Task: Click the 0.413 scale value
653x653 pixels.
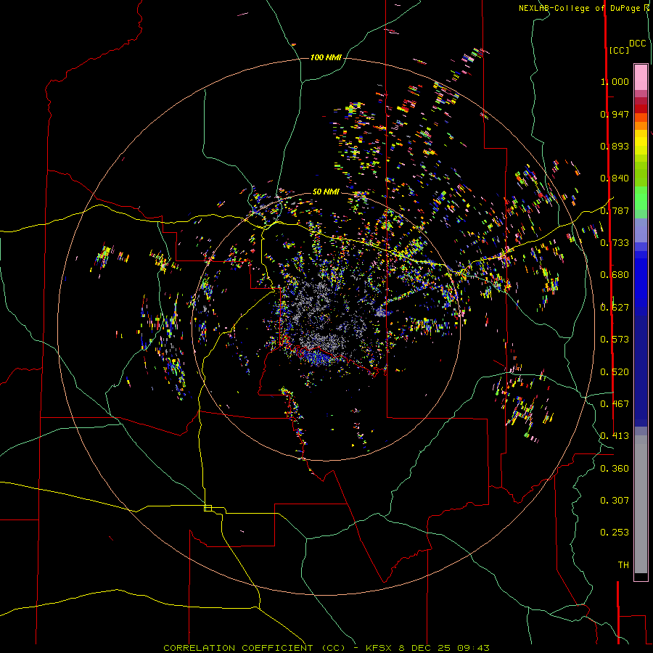Action: coord(615,436)
